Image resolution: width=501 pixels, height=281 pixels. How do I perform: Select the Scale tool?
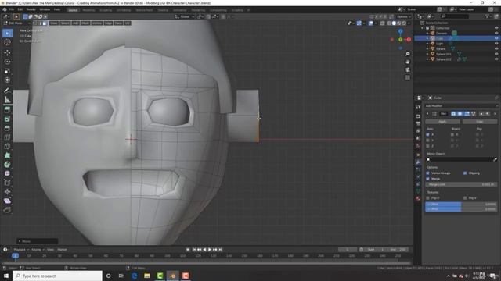(7, 71)
